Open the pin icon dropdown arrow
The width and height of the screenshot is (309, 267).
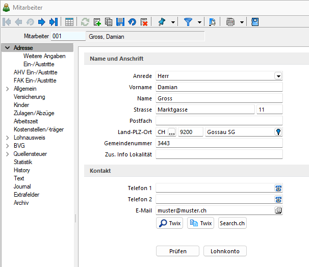(x=173, y=22)
